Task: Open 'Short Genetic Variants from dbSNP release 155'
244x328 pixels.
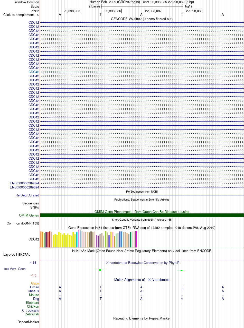Action: [x=142, y=220]
